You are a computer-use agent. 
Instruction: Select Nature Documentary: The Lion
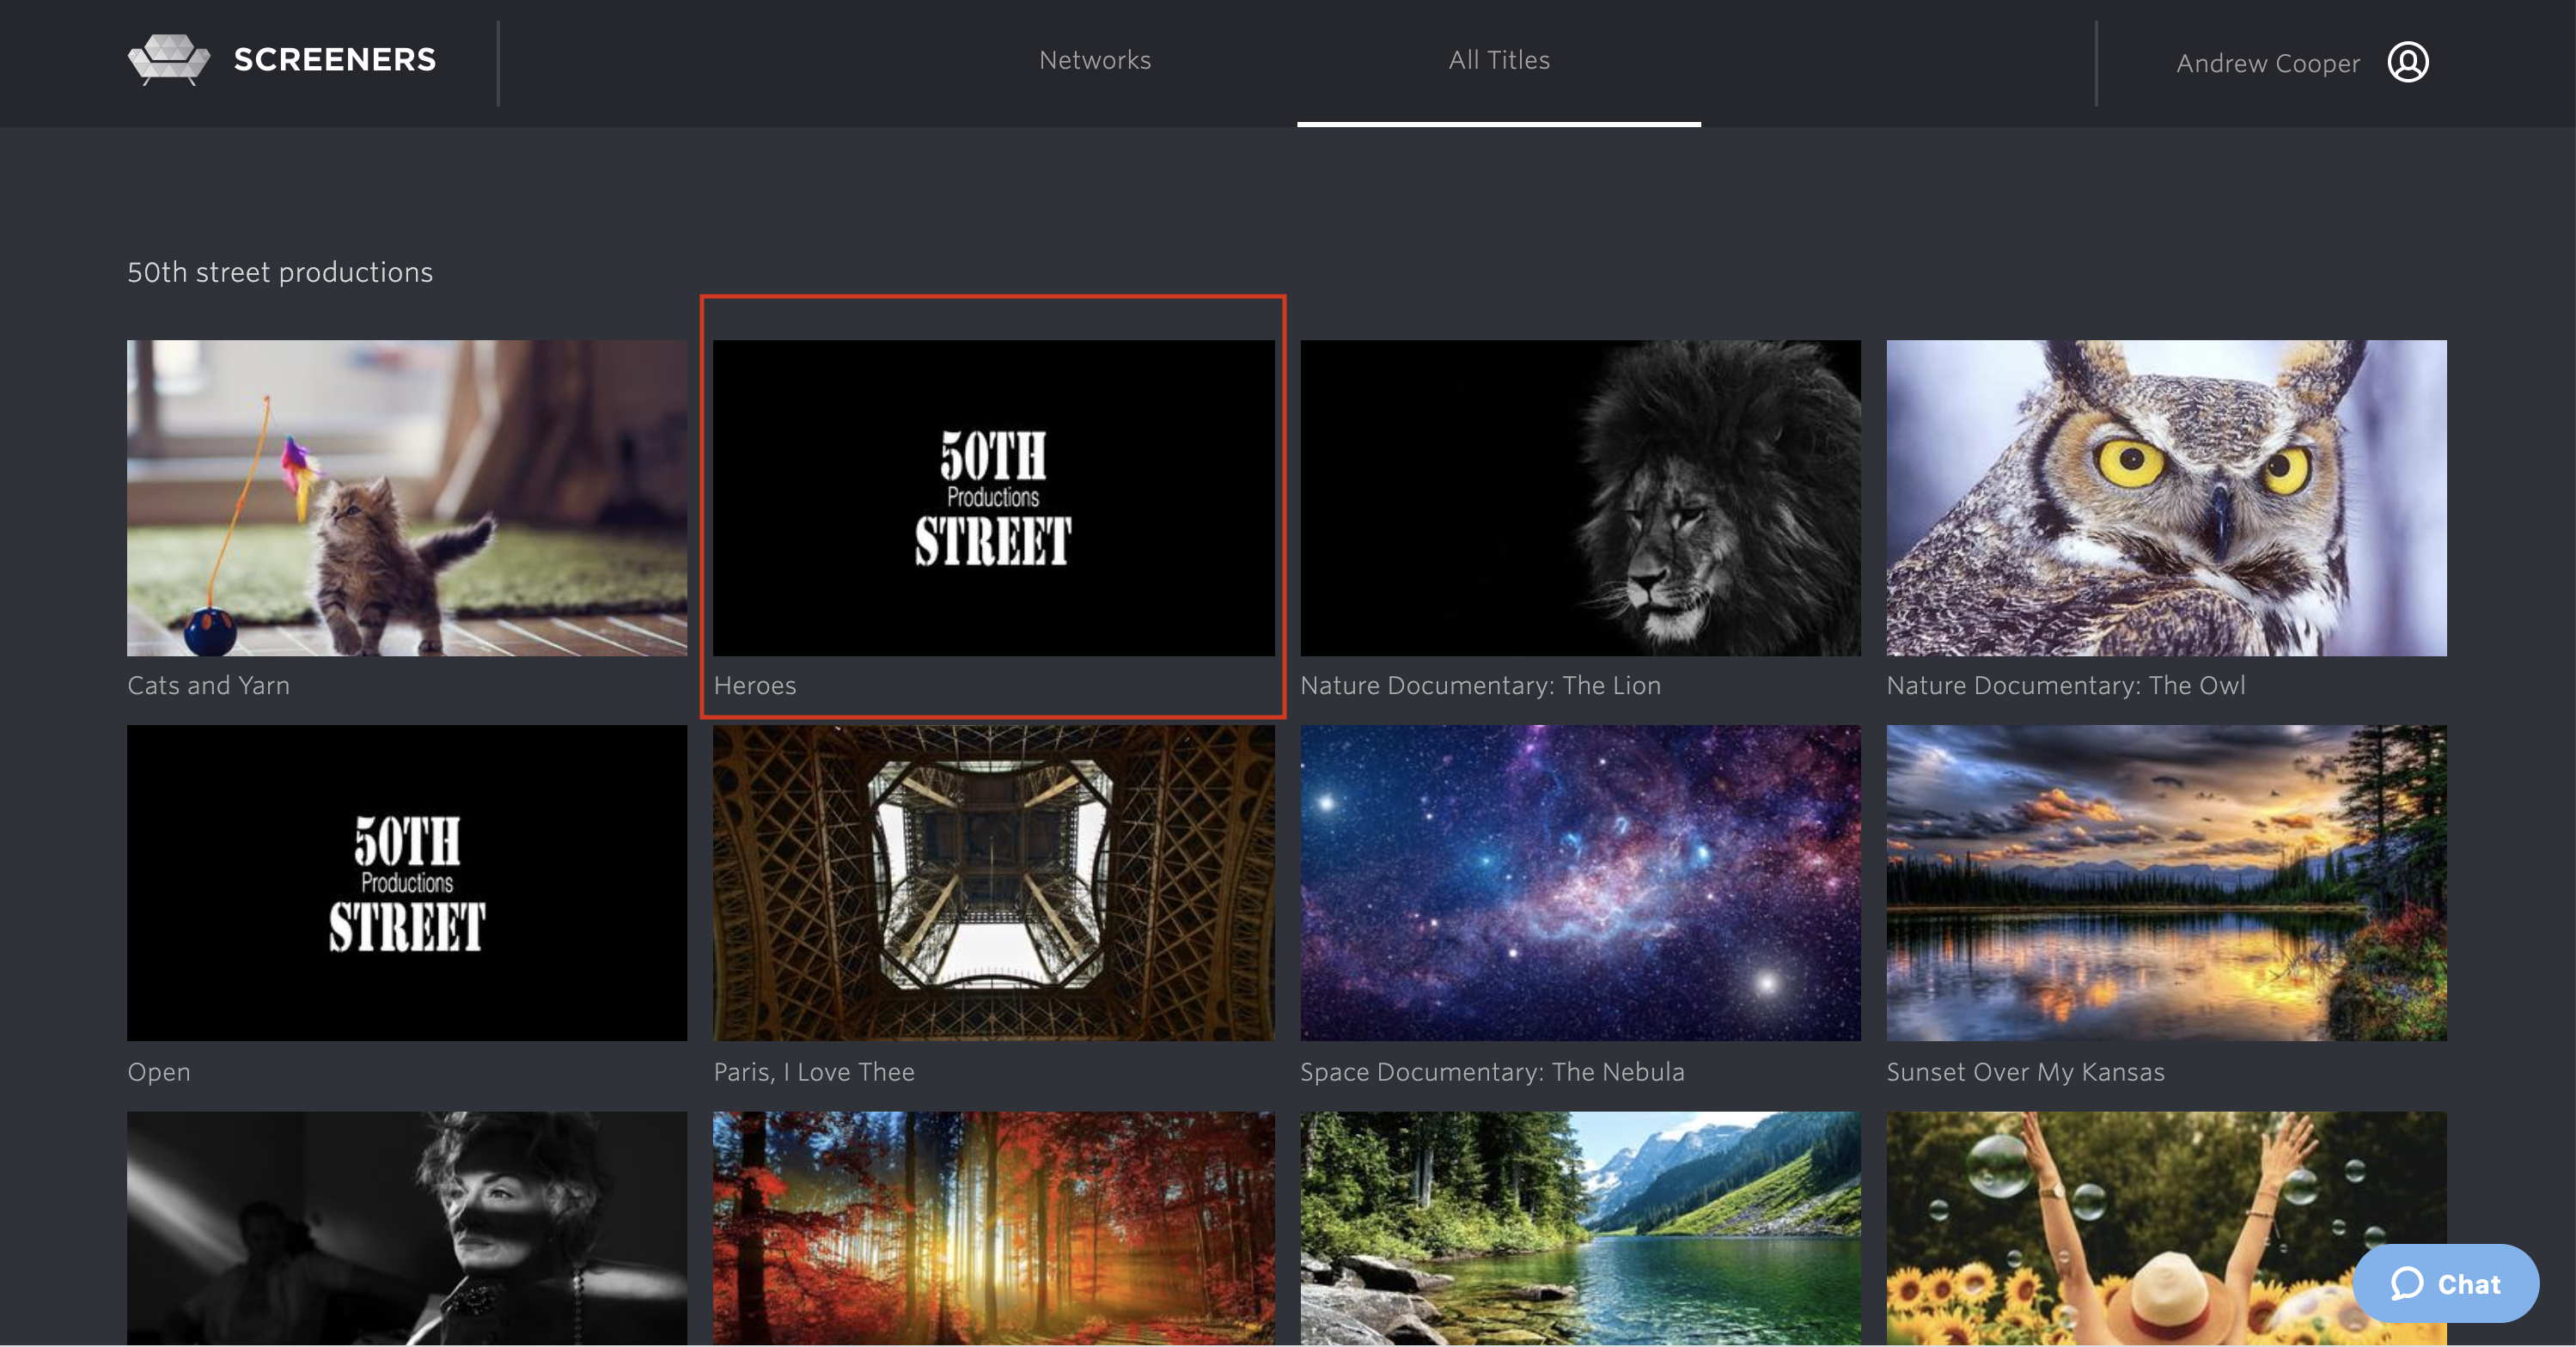click(1580, 498)
